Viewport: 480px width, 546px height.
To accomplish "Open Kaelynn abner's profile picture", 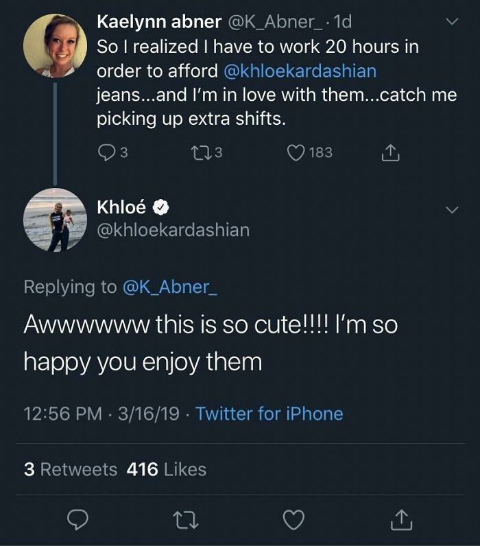I will (x=55, y=45).
